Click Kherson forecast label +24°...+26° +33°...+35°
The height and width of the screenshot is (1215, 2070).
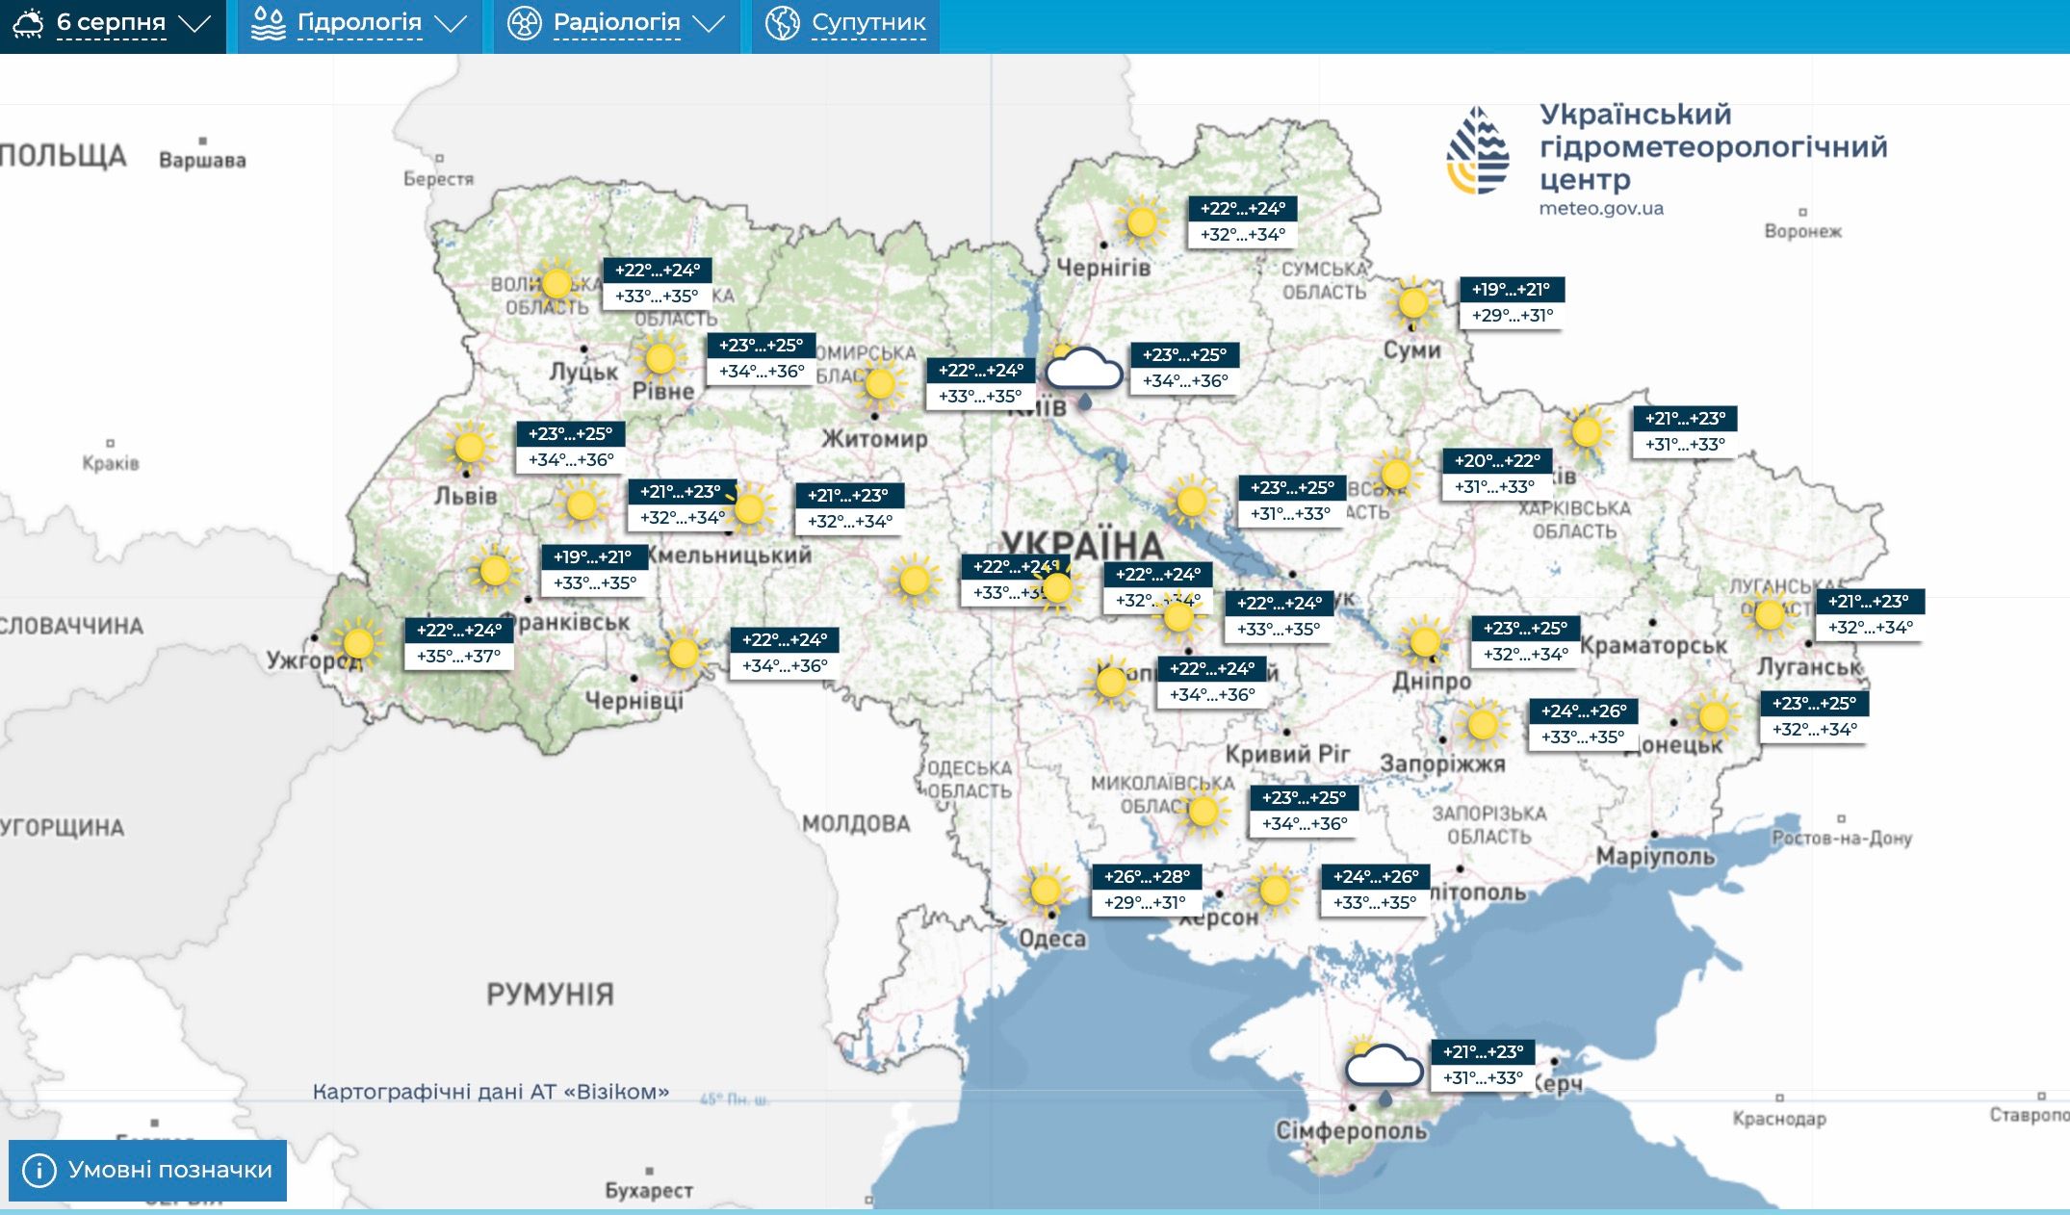pyautogui.click(x=1376, y=890)
